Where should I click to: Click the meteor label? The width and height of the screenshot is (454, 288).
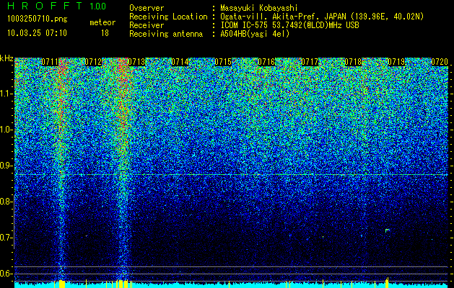(x=102, y=22)
